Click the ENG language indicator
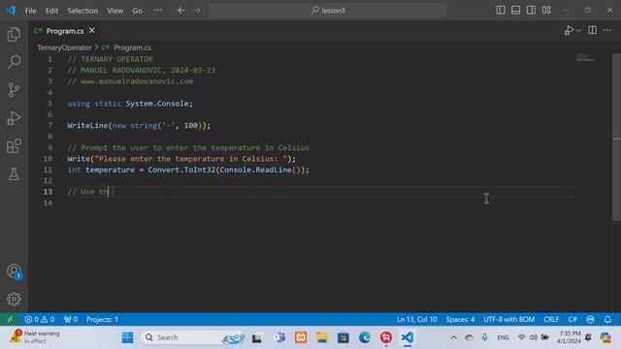This screenshot has height=349, width=621. point(503,337)
